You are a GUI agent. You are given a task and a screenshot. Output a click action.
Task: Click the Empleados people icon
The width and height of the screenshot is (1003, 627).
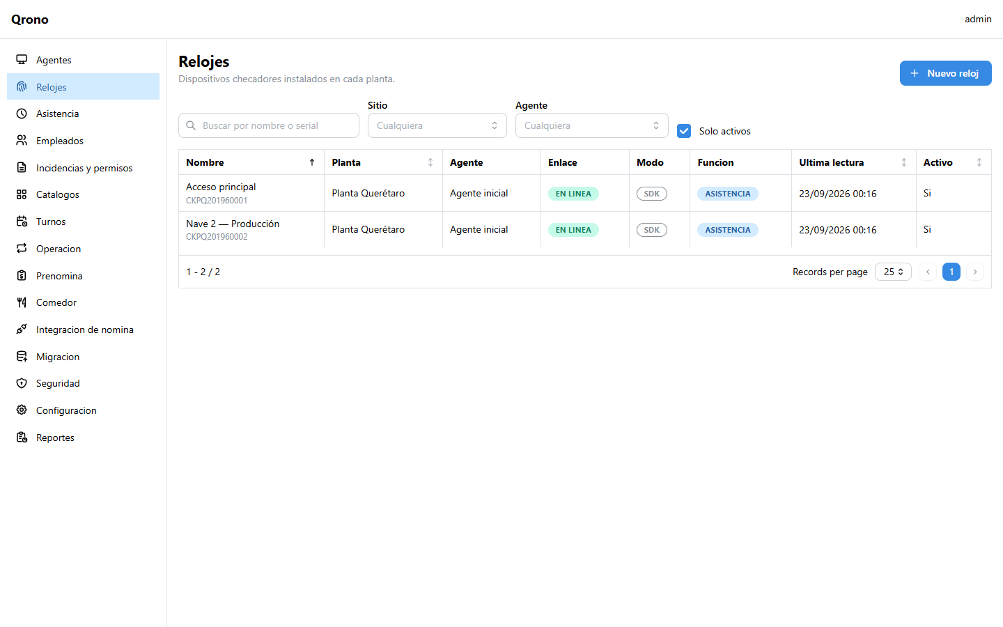(22, 141)
